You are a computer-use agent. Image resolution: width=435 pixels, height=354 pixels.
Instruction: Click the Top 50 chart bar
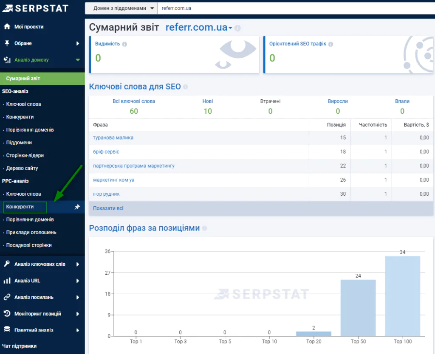(x=358, y=308)
